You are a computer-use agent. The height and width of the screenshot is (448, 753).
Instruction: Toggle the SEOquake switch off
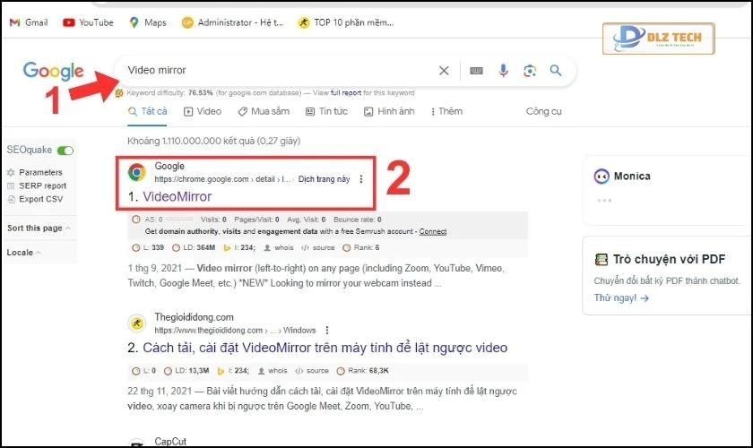click(65, 151)
